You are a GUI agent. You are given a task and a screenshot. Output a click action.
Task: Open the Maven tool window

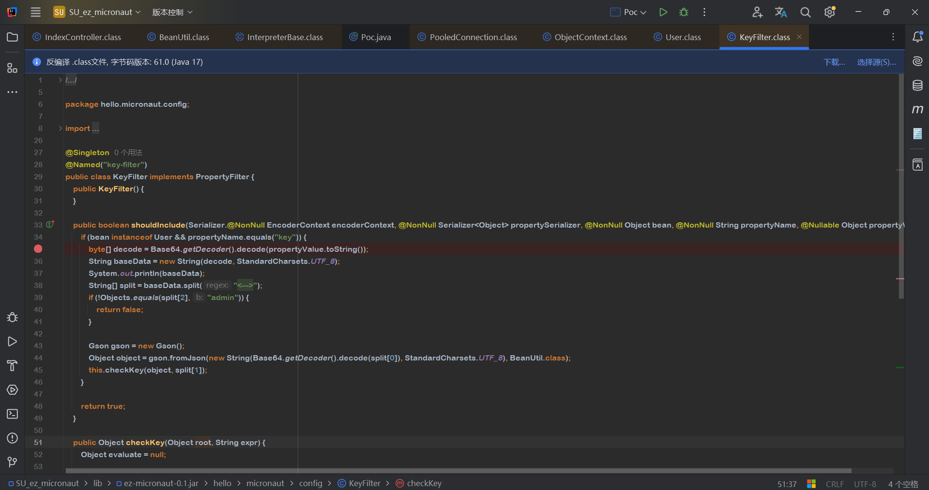click(917, 109)
